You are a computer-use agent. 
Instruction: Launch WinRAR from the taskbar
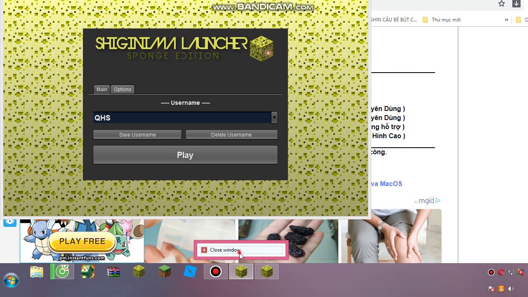tap(113, 272)
